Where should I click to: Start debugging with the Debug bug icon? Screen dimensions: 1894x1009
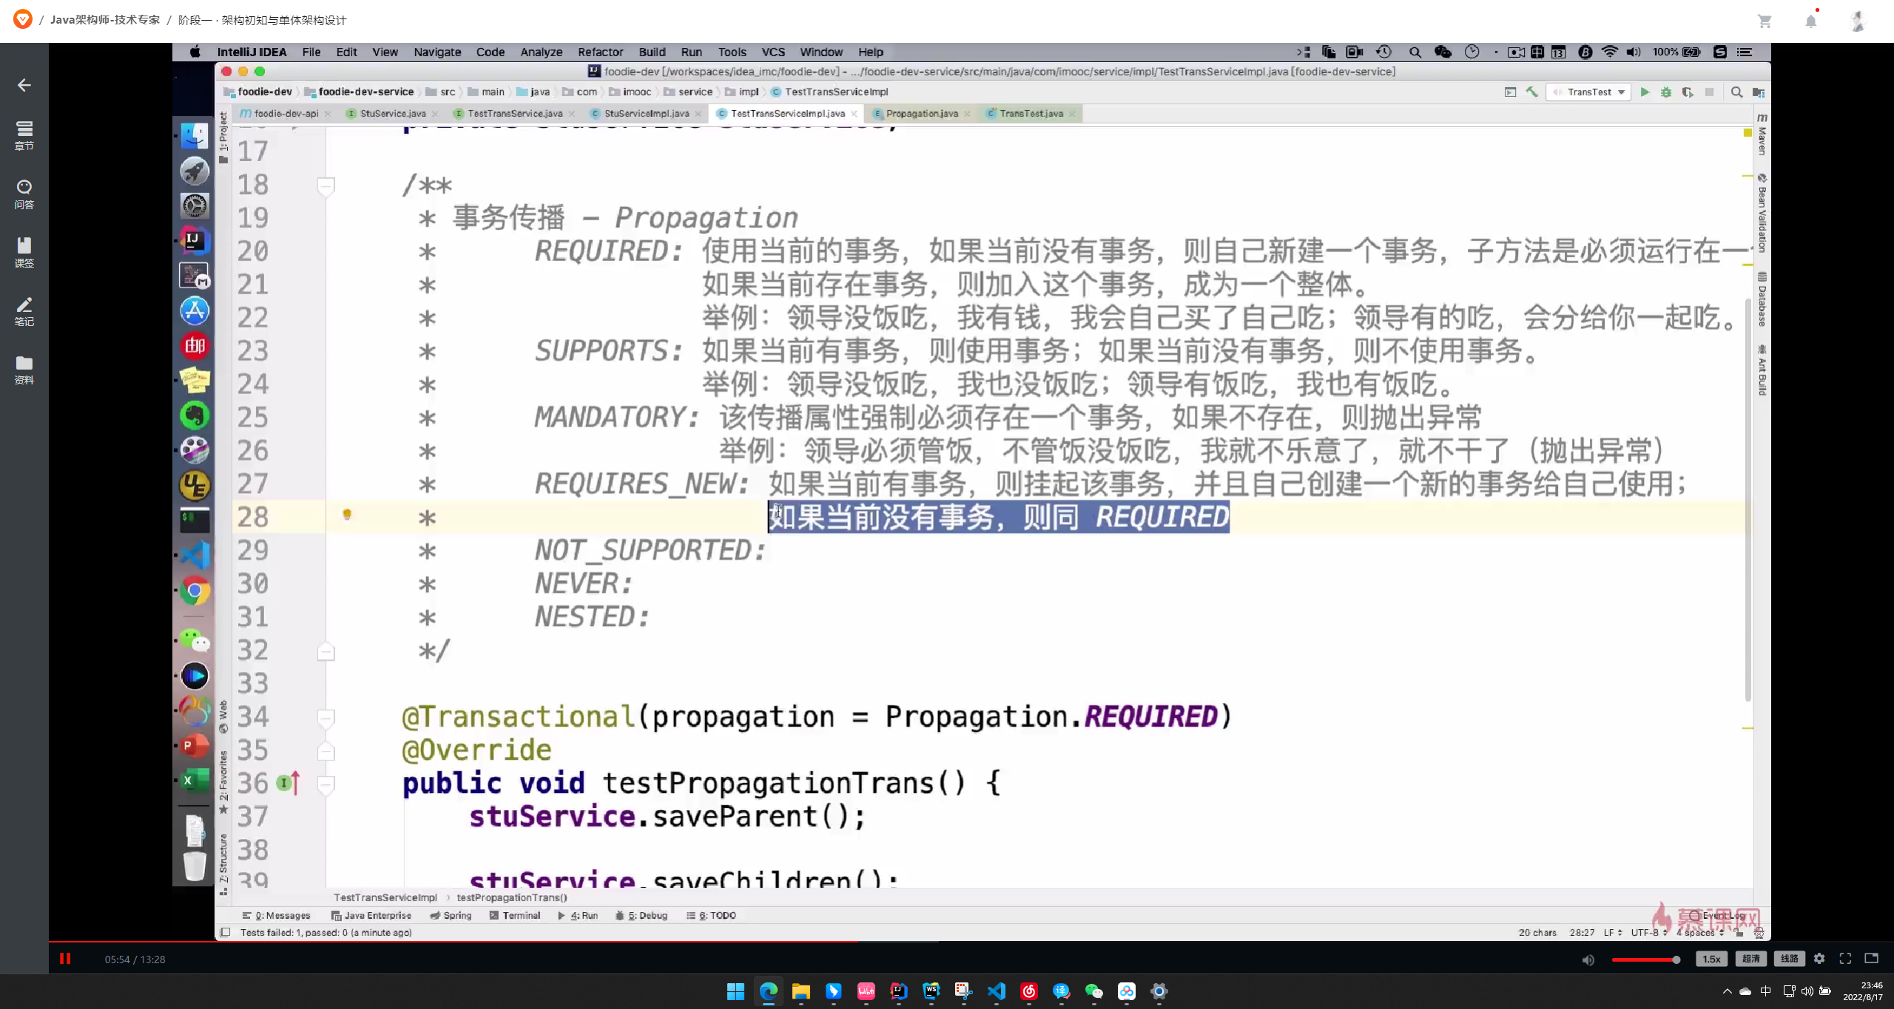[1666, 92]
